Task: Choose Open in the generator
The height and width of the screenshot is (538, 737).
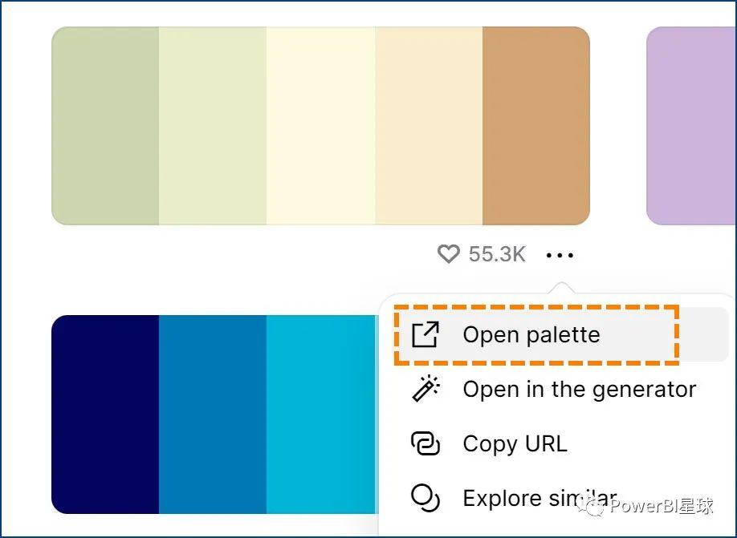Action: coord(579,389)
